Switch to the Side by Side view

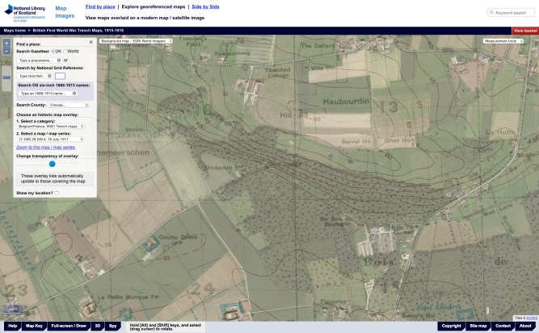pyautogui.click(x=205, y=6)
